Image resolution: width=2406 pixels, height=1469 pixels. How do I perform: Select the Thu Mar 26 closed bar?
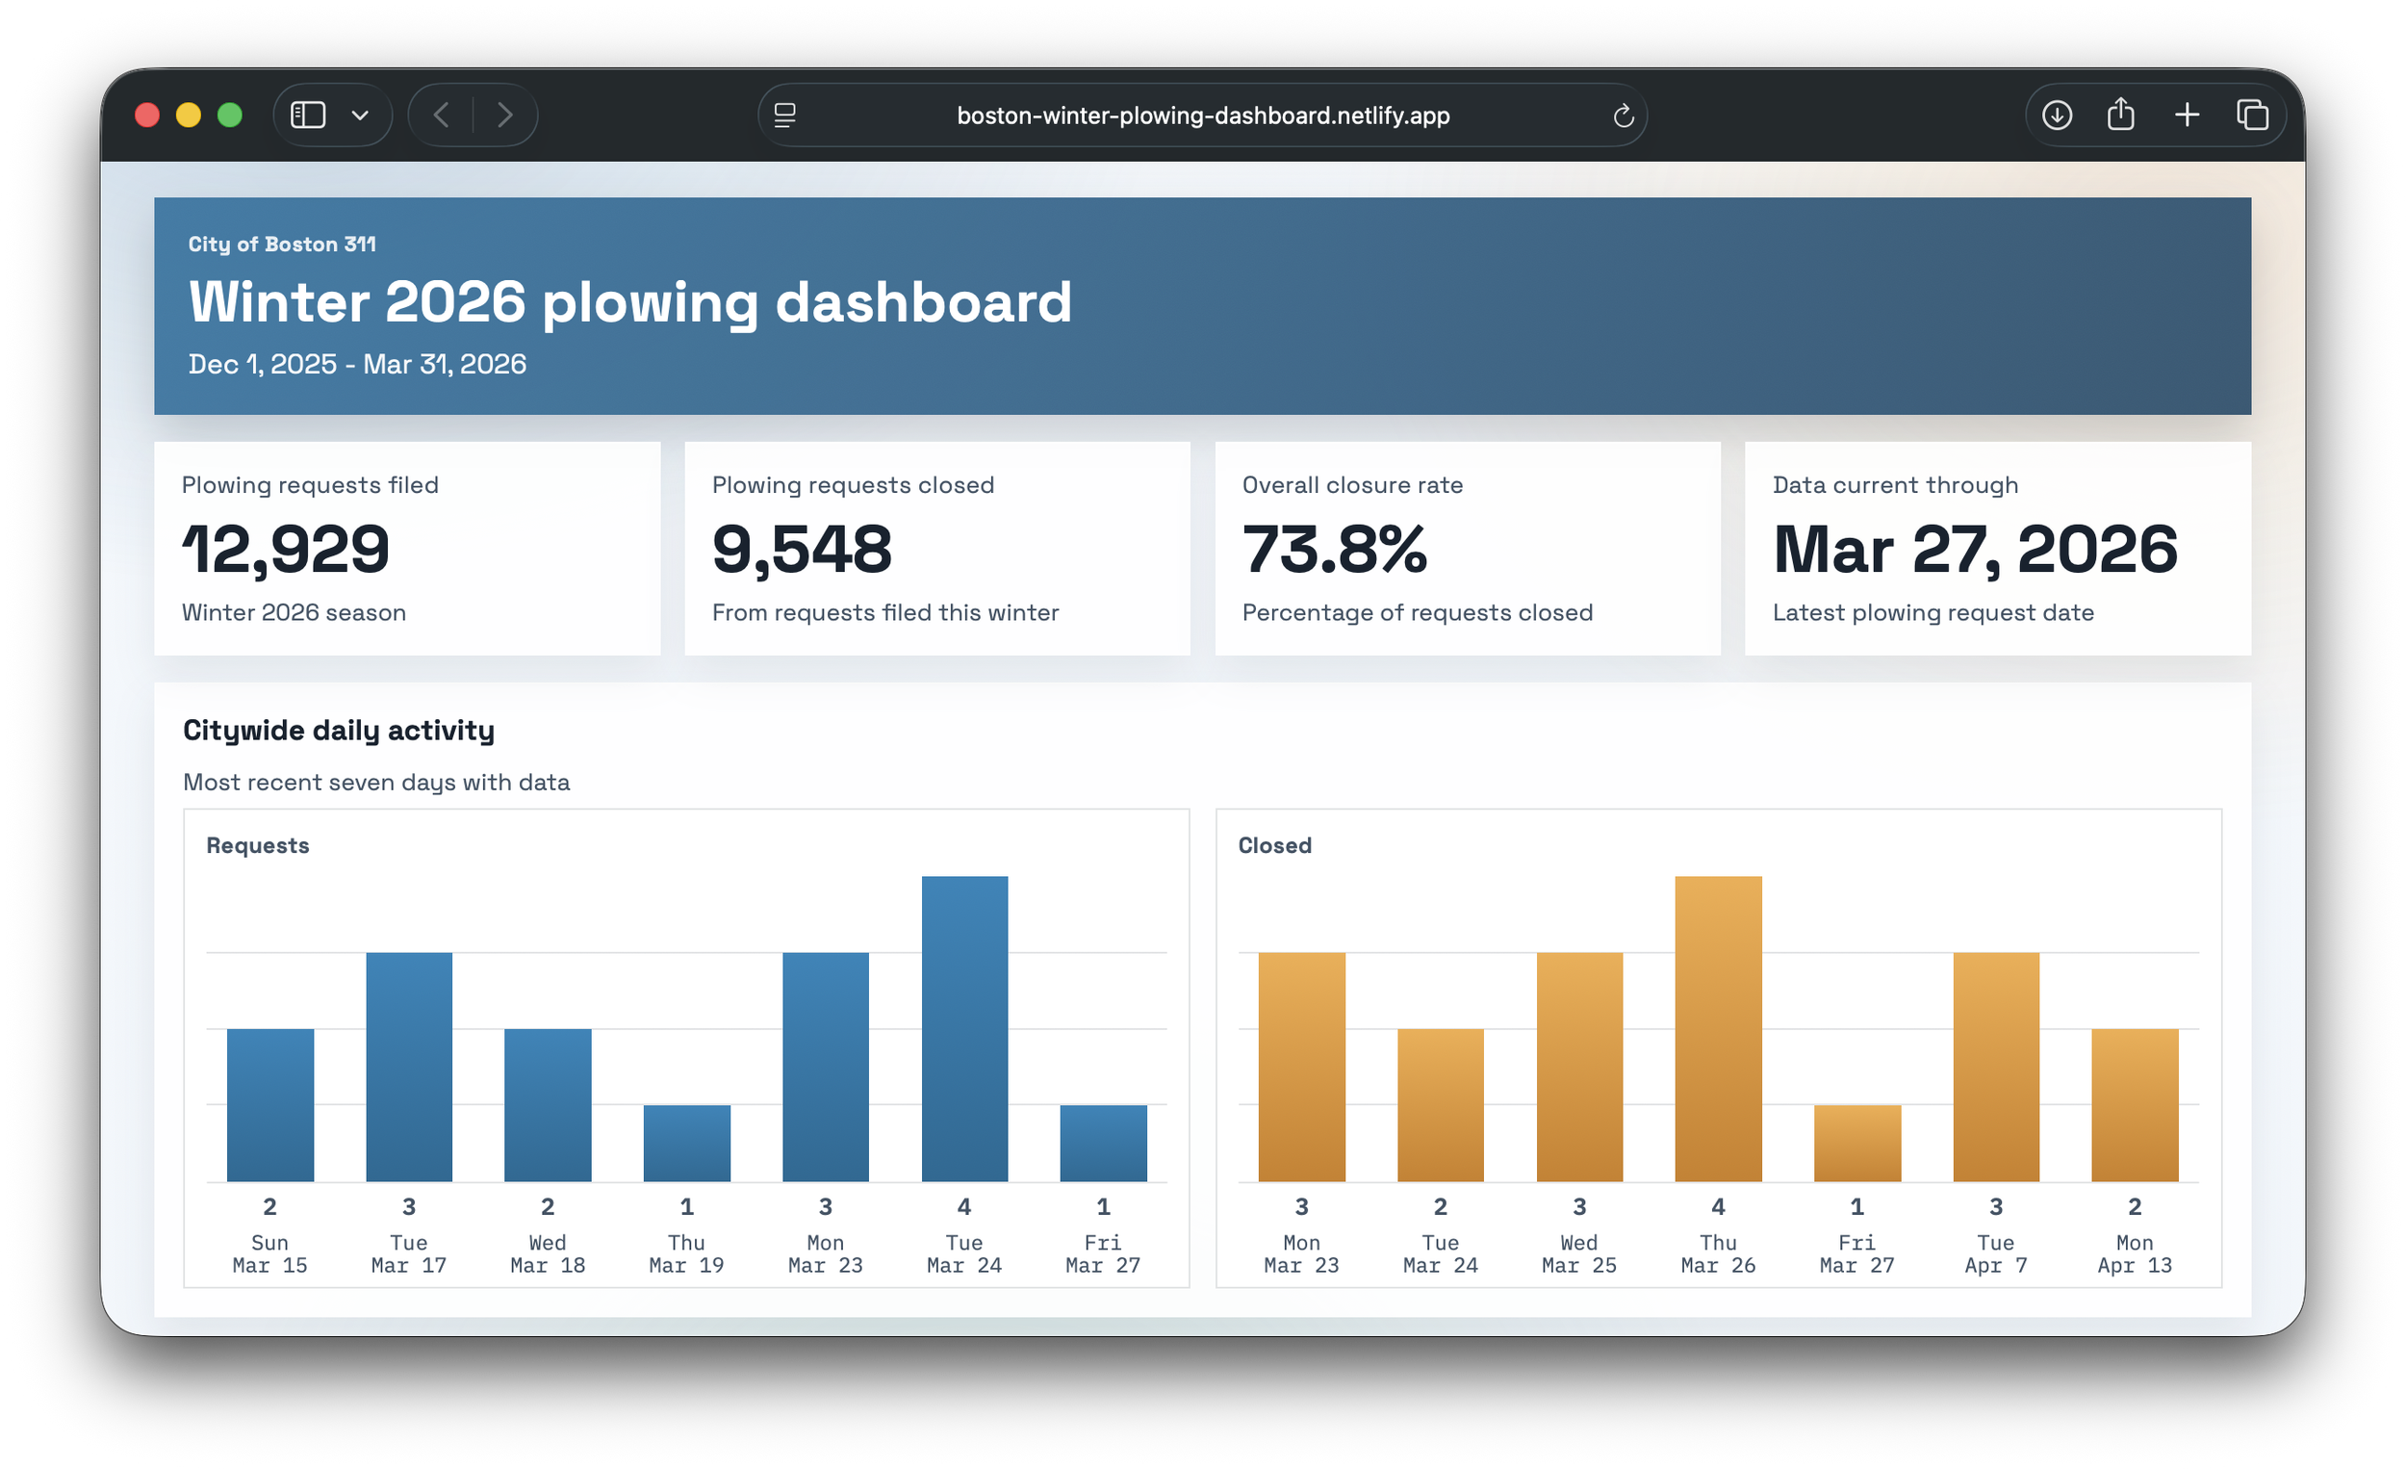[x=1718, y=1027]
